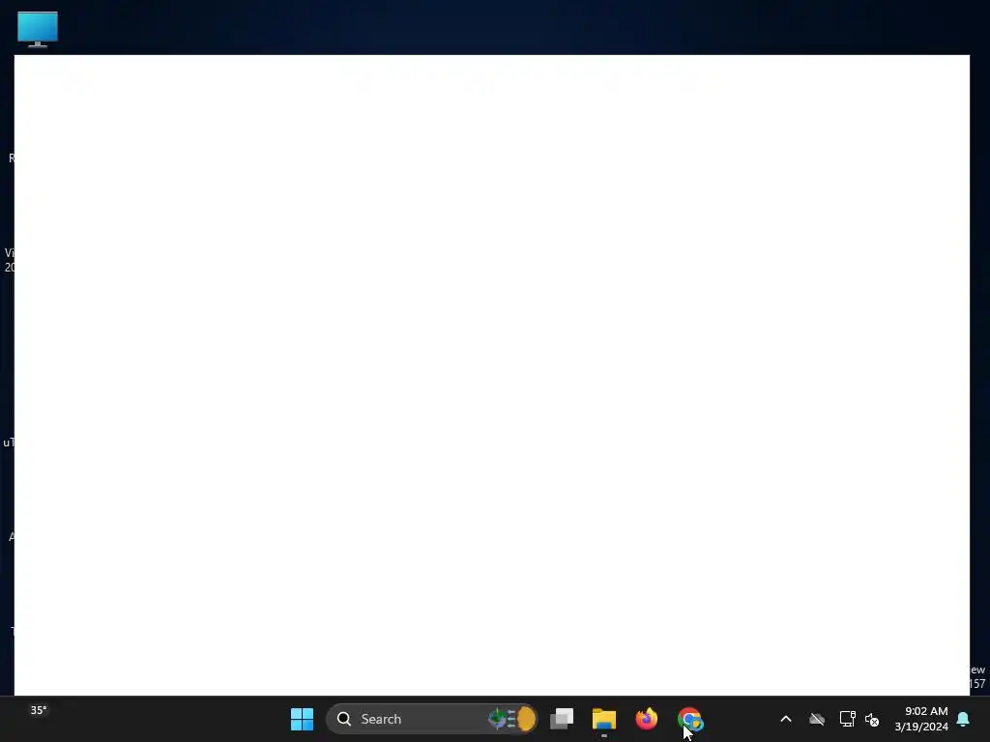Click the muted volume tray icon
This screenshot has height=742, width=990.
872,719
